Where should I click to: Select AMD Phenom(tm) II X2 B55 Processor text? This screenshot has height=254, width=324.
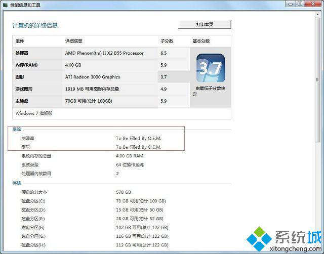click(x=104, y=53)
